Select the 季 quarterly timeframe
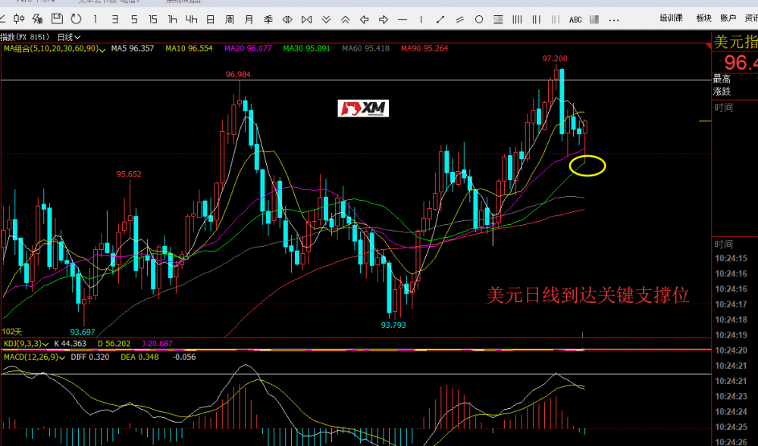Viewport: 758px width, 446px height. pyautogui.click(x=268, y=19)
